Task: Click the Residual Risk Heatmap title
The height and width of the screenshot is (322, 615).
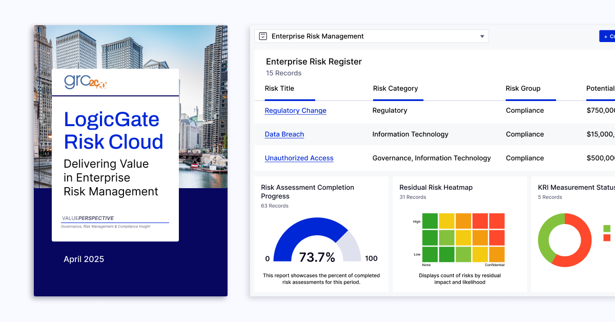Action: pos(436,188)
